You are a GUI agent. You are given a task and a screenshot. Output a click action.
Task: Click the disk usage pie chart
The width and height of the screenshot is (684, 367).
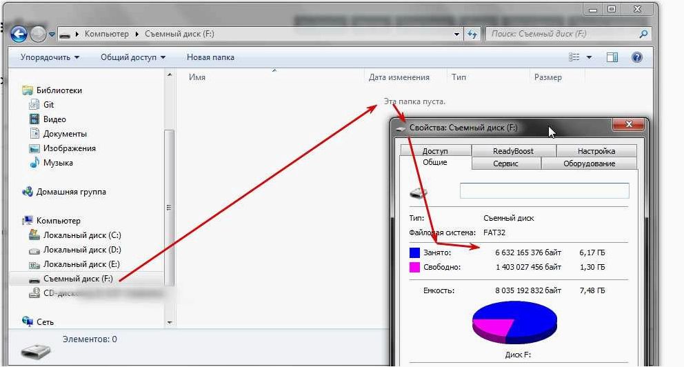pos(515,323)
